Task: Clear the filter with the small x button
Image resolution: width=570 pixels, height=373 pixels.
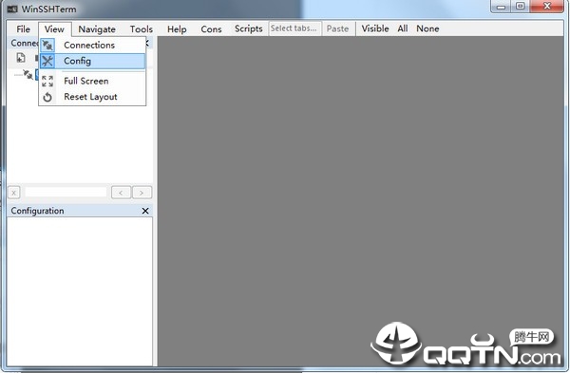Action: pyautogui.click(x=14, y=193)
